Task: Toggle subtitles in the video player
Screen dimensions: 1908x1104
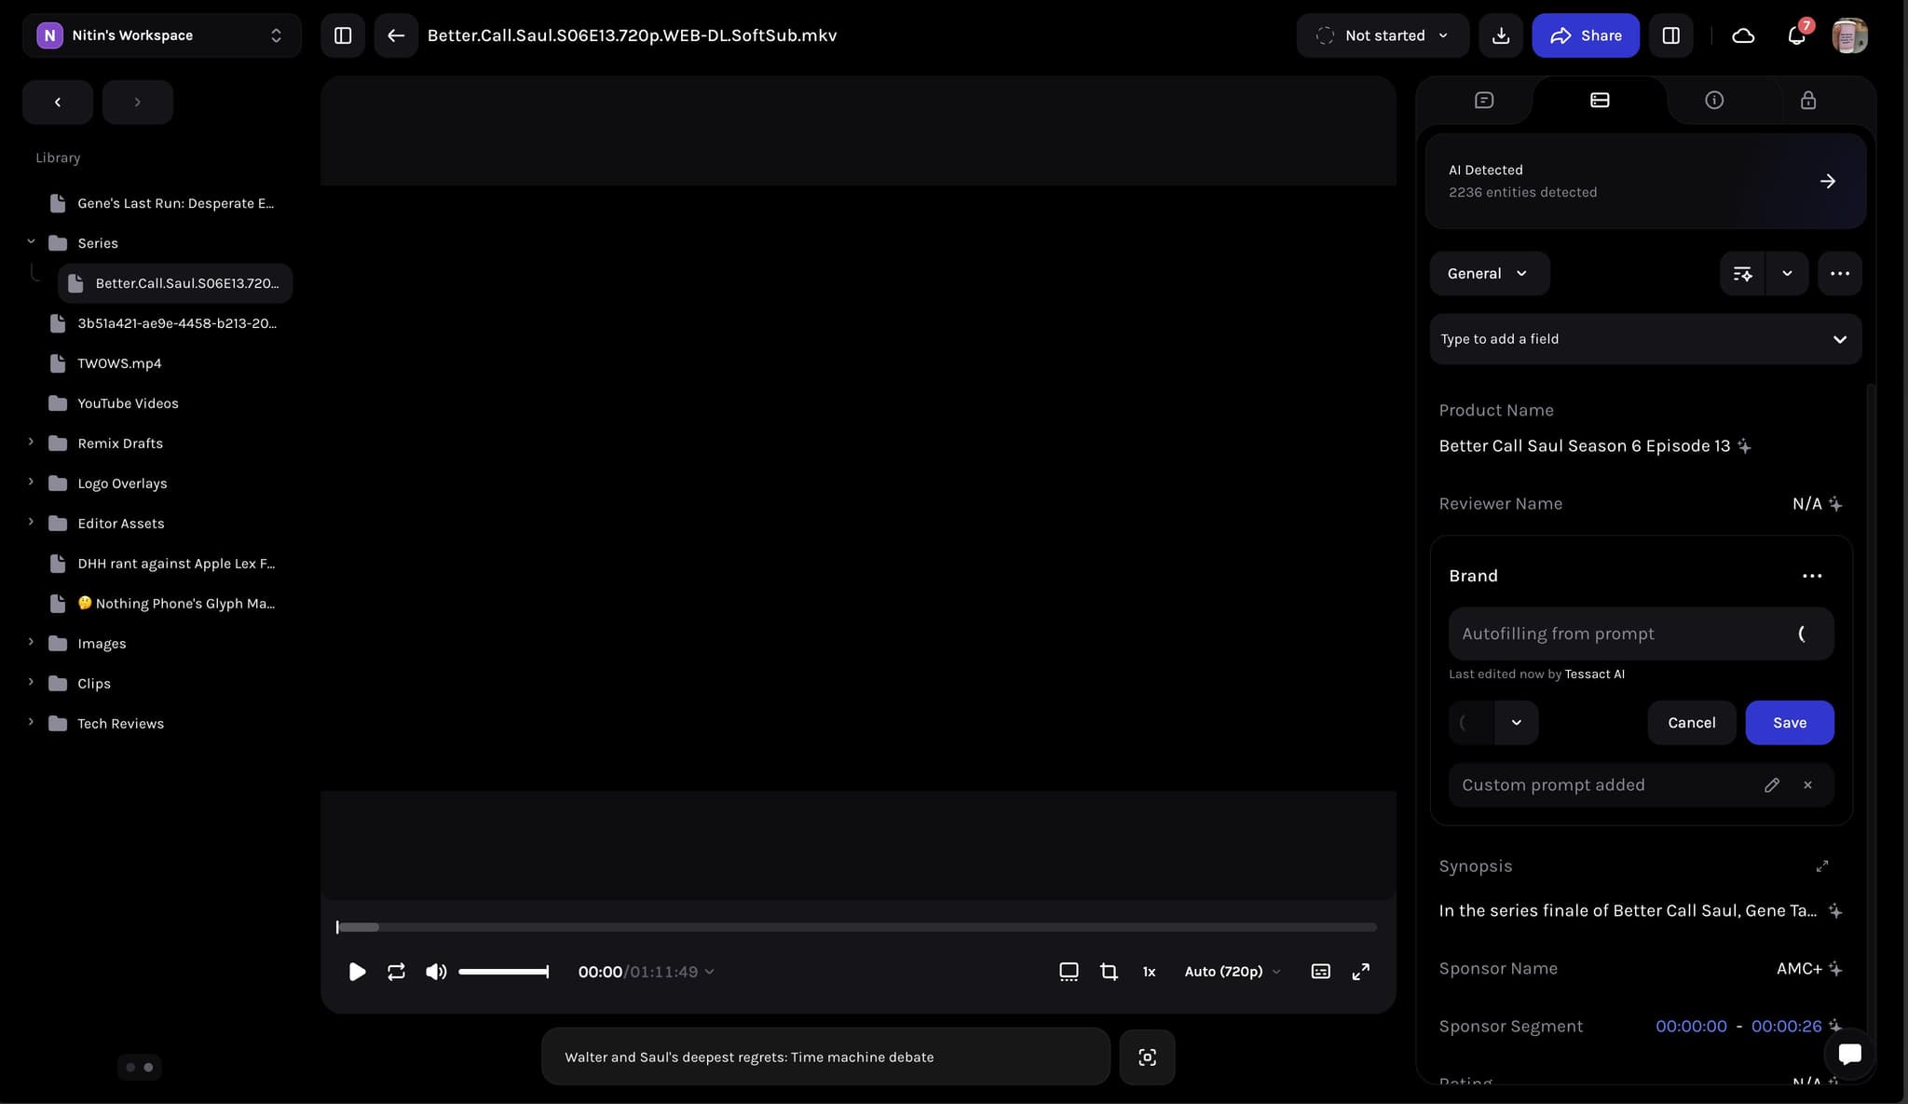Action: click(1320, 971)
